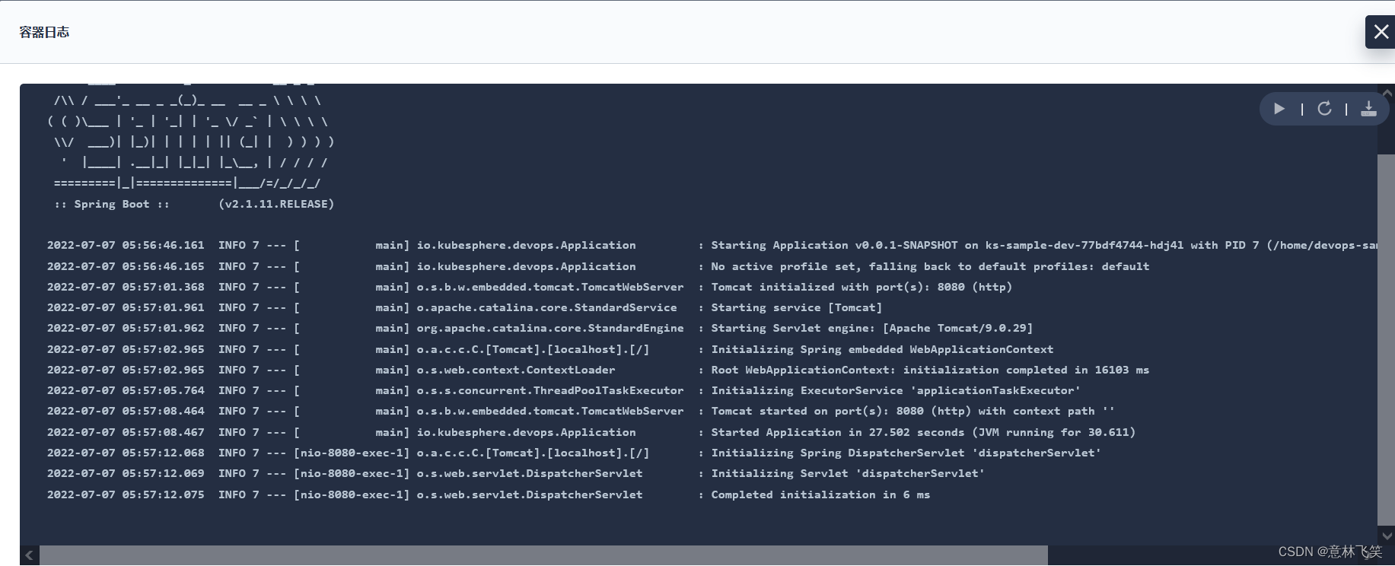Click the 'Initializing Spring DispatcherServlet' log line
1395x566 pixels.
[574, 453]
